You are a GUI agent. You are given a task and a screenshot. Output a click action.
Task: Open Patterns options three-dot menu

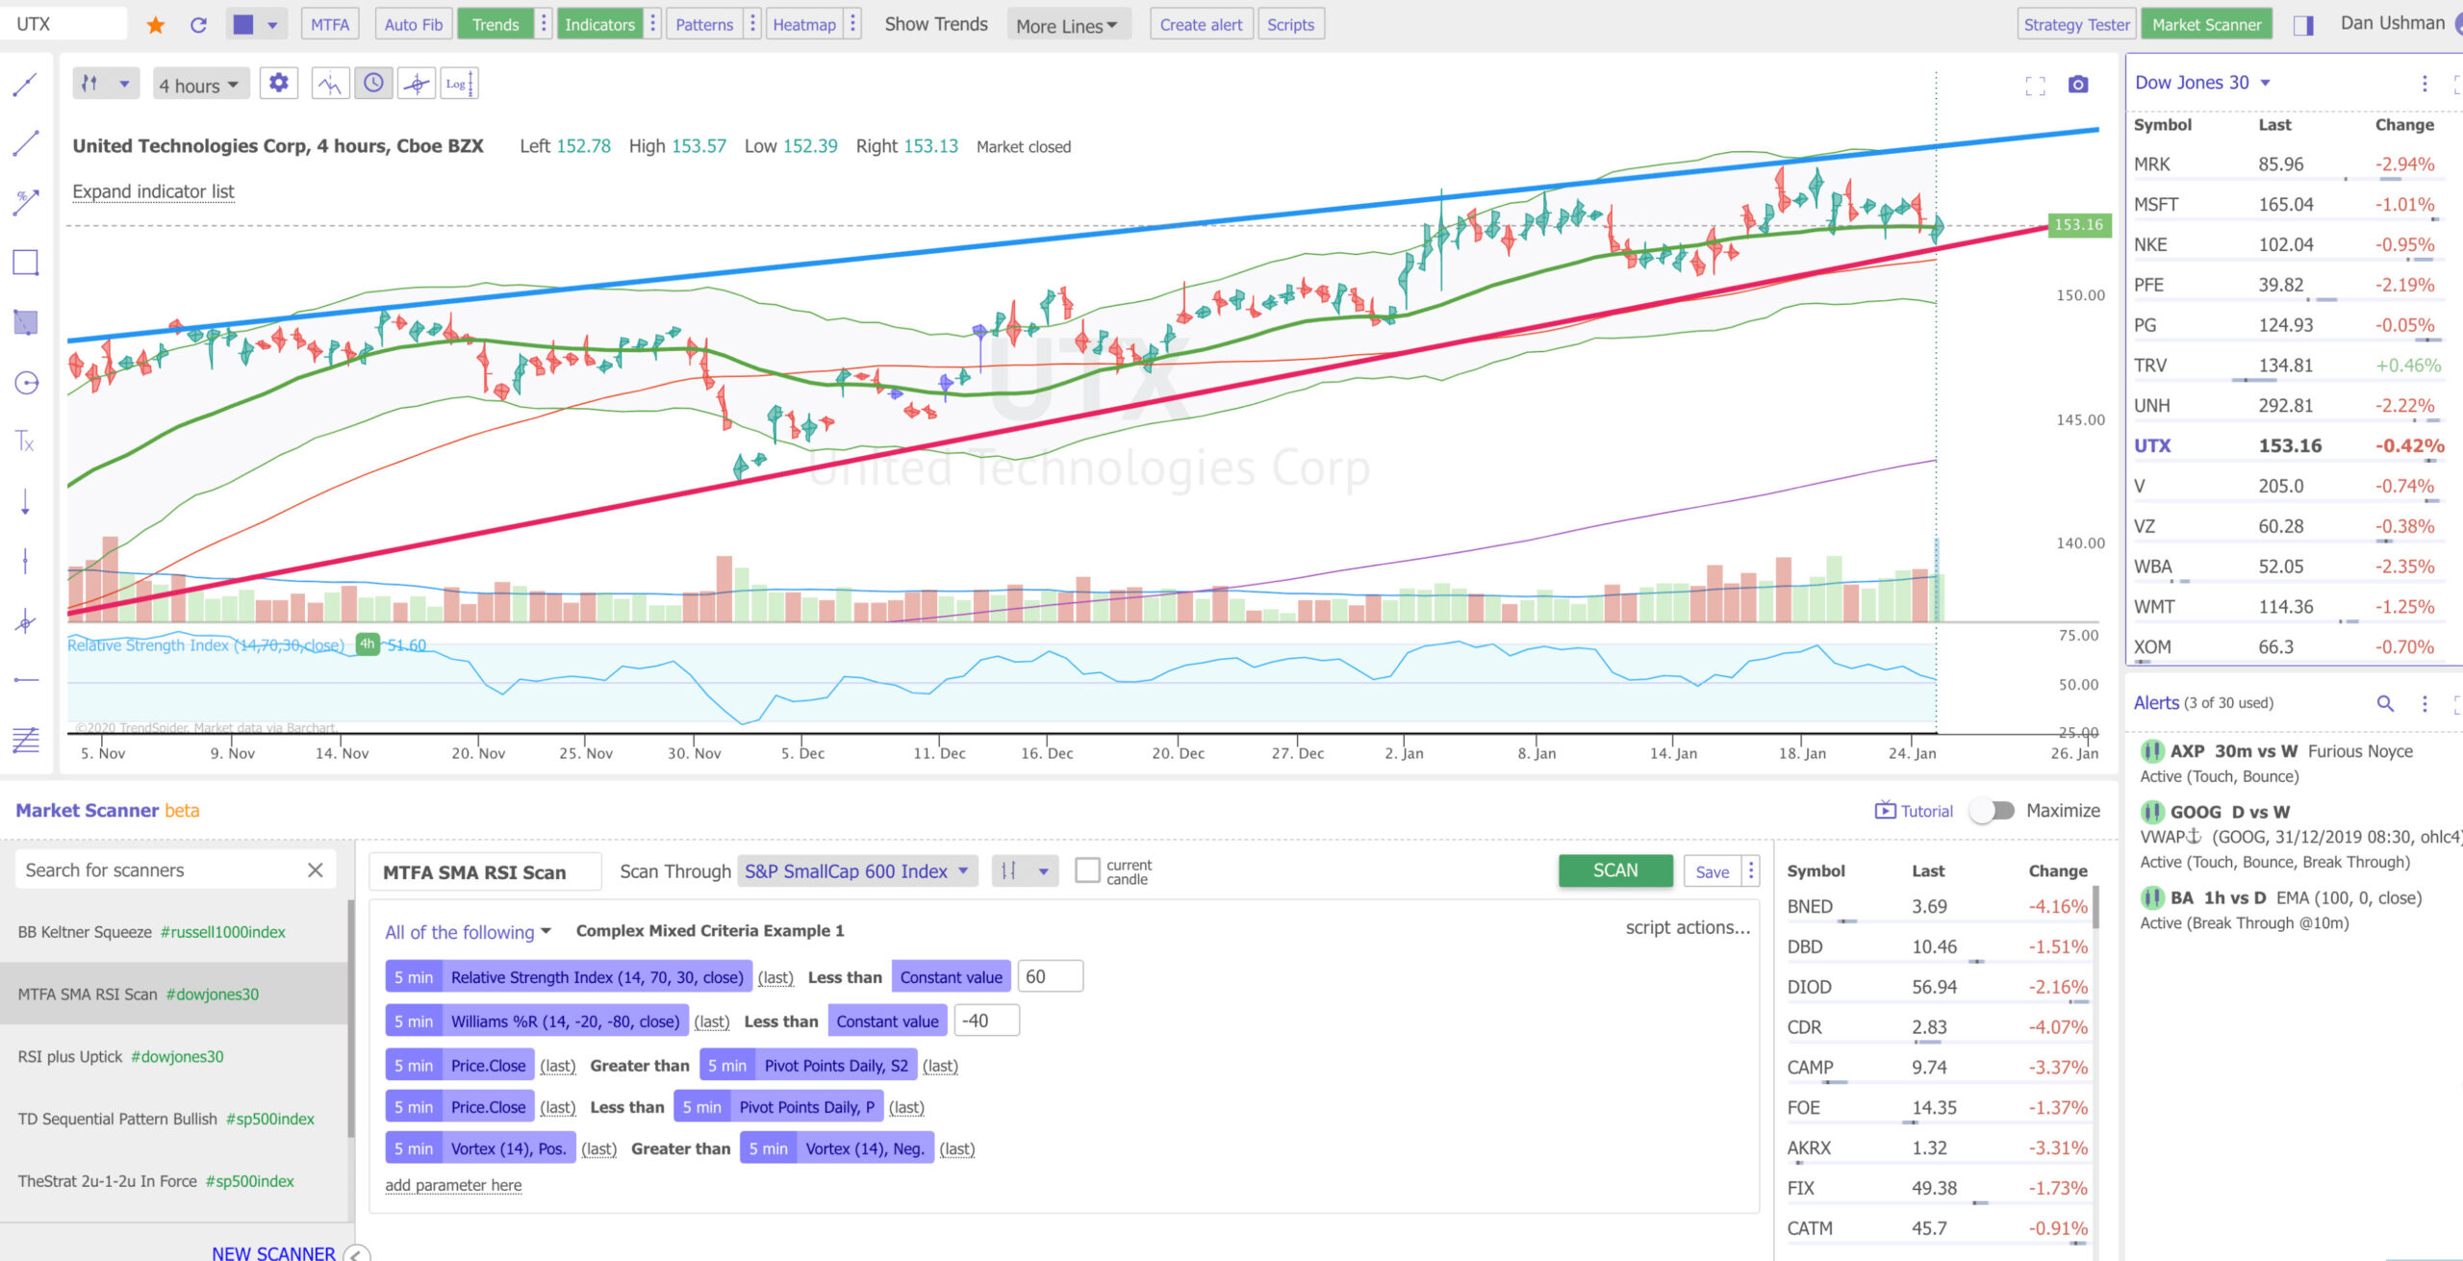(x=753, y=24)
